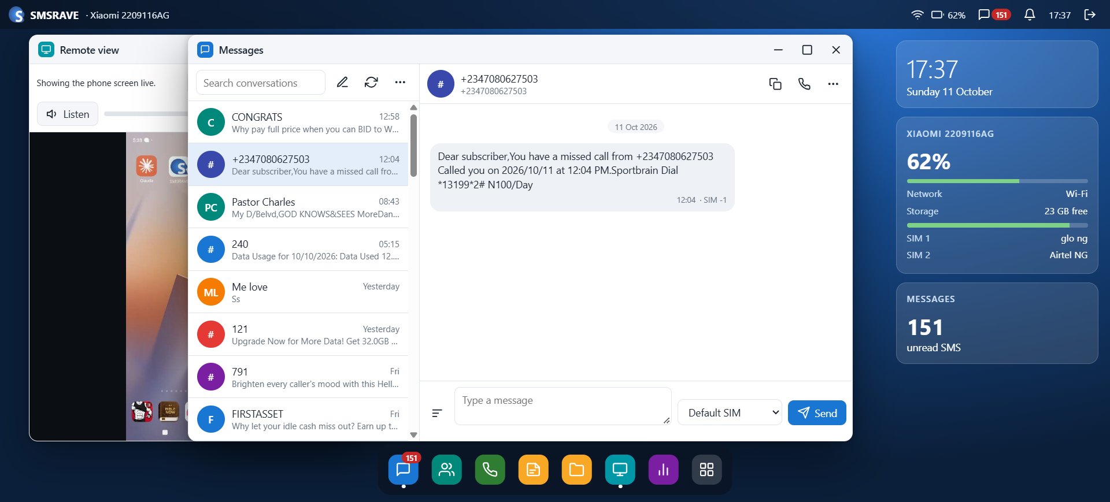Open more options in the chat header
Image resolution: width=1110 pixels, height=502 pixels.
(x=833, y=84)
